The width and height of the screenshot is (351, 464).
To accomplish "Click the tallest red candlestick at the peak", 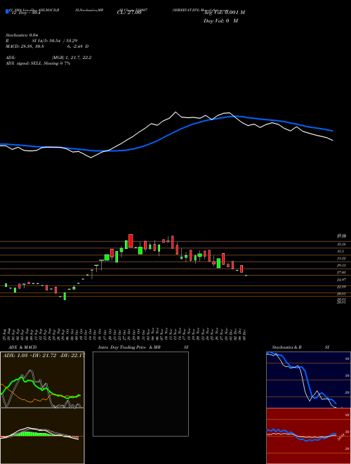I will click(131, 240).
